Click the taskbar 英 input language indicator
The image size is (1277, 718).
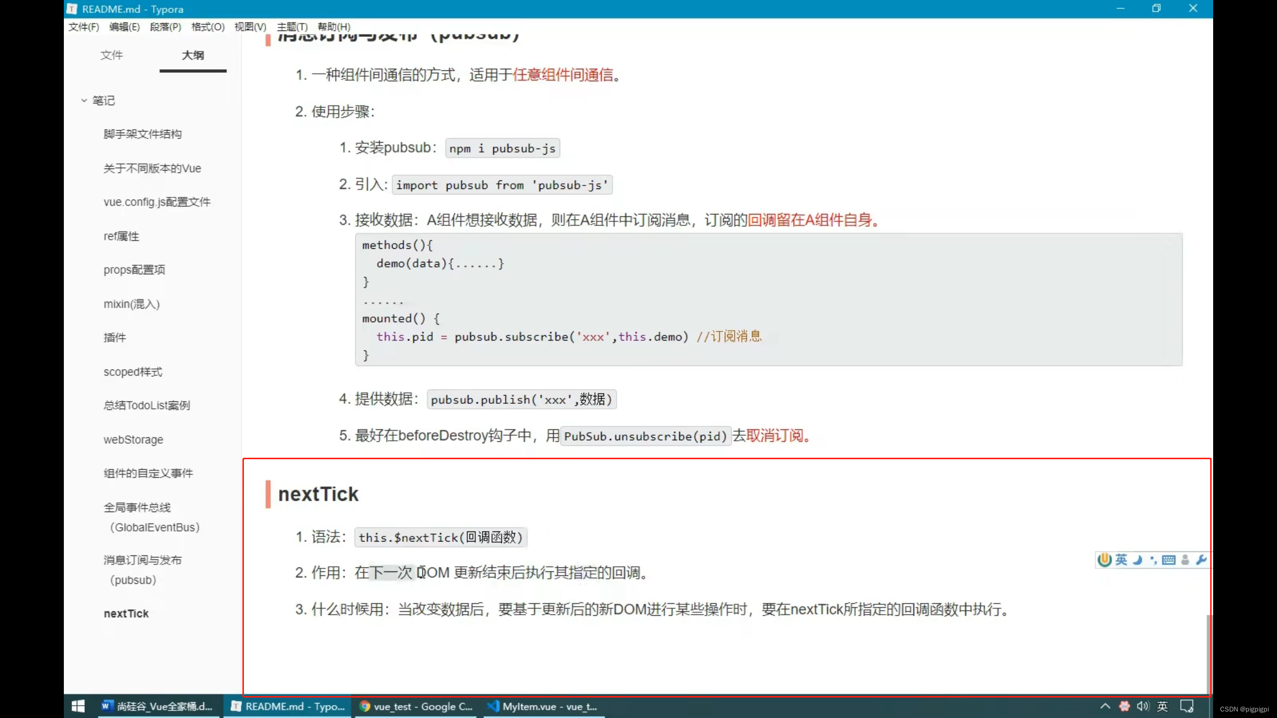[x=1162, y=706]
